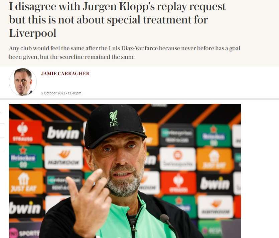Click the red Strauss logo at top-left
Image resolution: width=279 pixels, height=238 pixels.
pyautogui.click(x=23, y=132)
